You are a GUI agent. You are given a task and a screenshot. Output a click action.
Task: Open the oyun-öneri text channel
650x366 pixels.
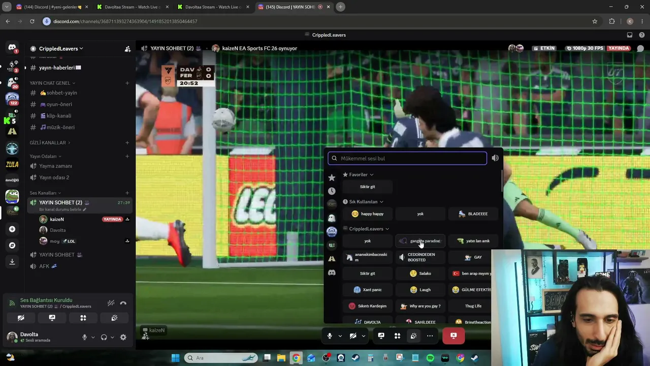(79, 104)
